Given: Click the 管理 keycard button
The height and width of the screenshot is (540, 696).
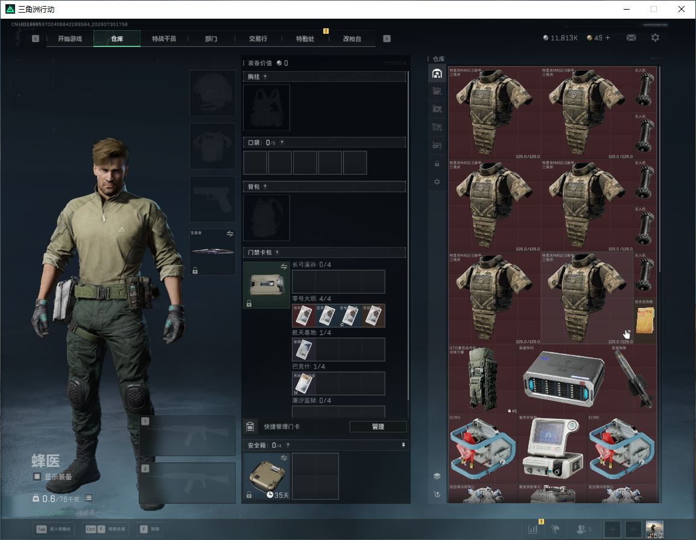Looking at the screenshot, I should [378, 427].
